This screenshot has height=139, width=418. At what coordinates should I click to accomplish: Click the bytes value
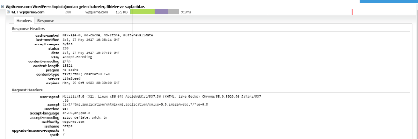67,44
